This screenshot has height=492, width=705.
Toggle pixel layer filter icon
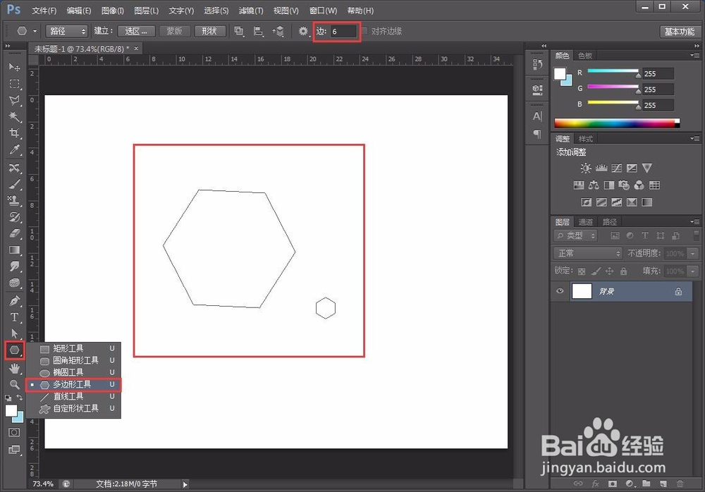coord(615,235)
